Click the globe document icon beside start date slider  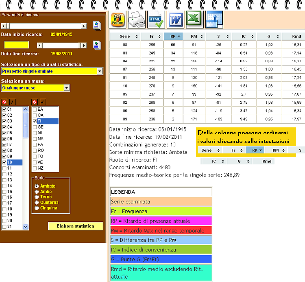click(x=97, y=26)
